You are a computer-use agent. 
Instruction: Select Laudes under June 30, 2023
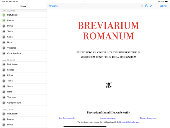click(x=23, y=70)
